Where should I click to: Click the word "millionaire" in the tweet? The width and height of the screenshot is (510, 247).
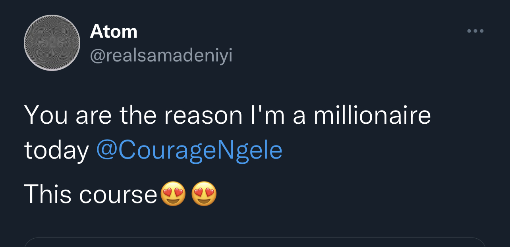click(x=372, y=115)
